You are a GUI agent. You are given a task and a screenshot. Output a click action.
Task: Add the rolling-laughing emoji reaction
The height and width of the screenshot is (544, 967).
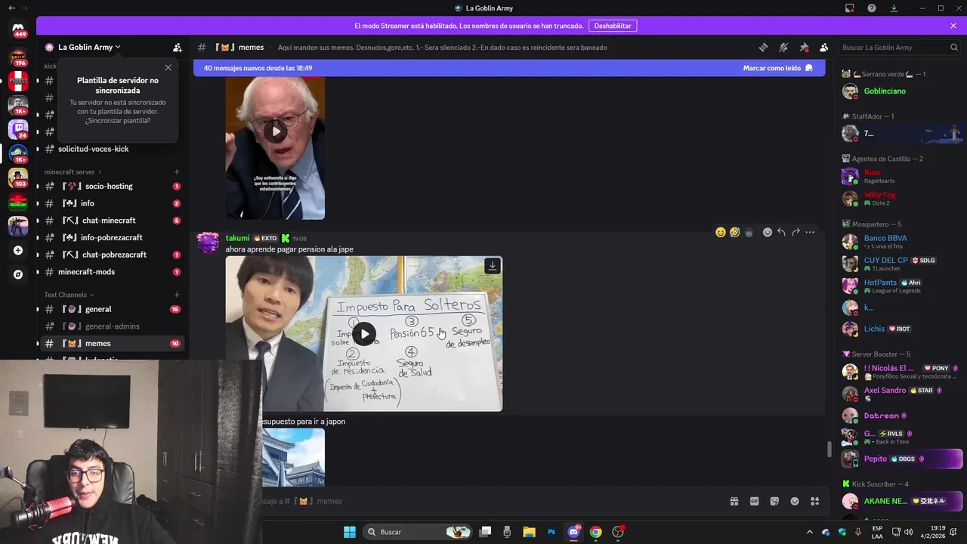click(734, 232)
